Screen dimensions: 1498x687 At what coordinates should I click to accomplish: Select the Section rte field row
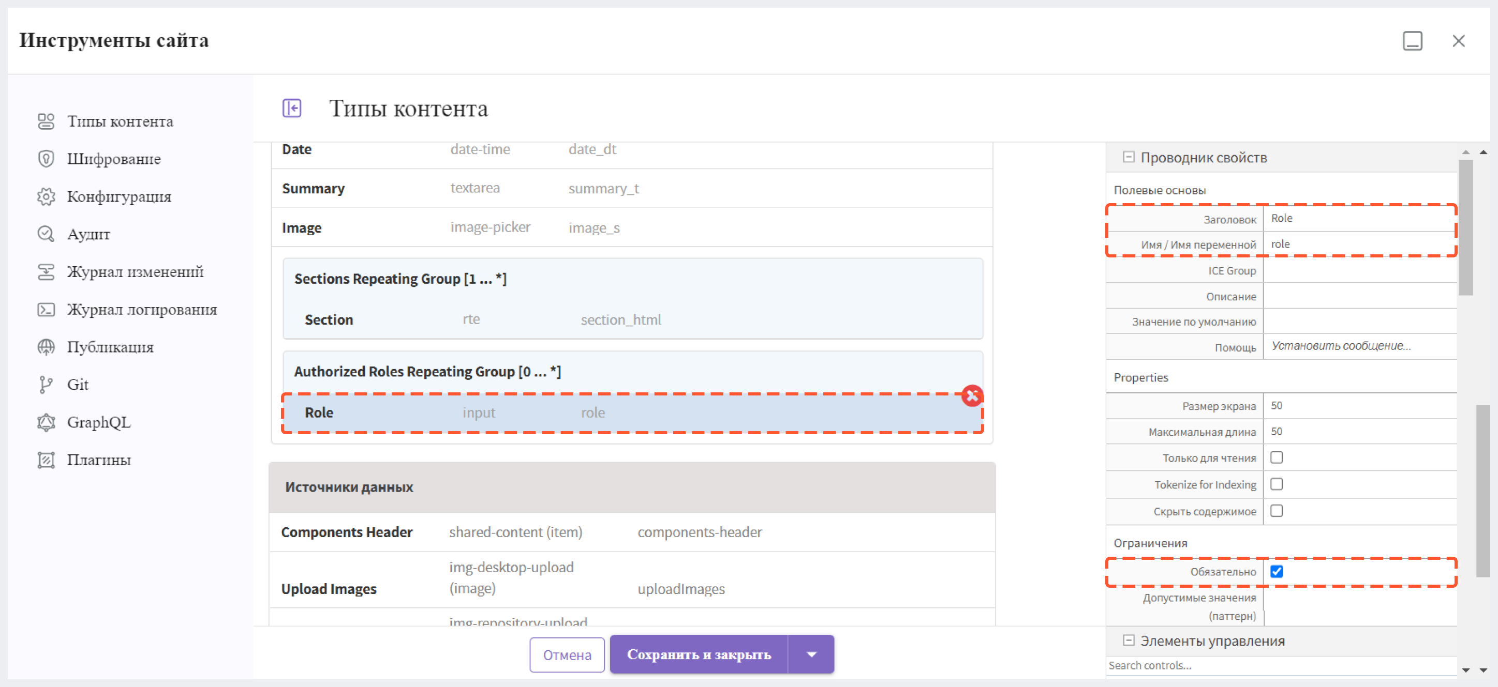click(x=633, y=319)
